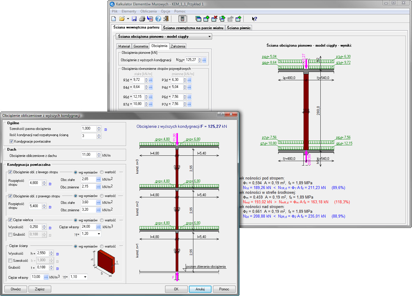Toggle the Kondygnacje powtarzalne checkbox
This screenshot has width=412, height=296.
(x=12, y=141)
